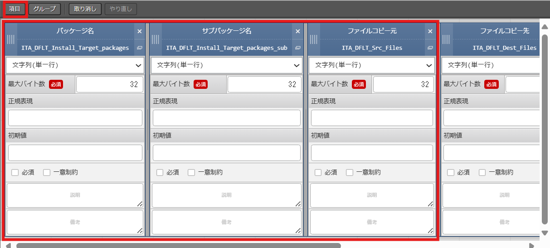Check 必須 checkbox in パッケージ名 column
Viewport: 550px width, 248px height.
point(15,172)
